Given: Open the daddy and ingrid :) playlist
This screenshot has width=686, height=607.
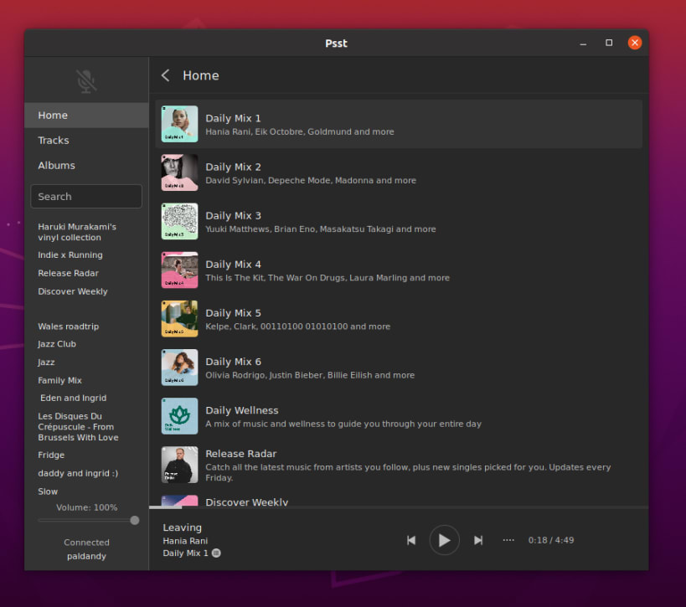Looking at the screenshot, I should 78,473.
